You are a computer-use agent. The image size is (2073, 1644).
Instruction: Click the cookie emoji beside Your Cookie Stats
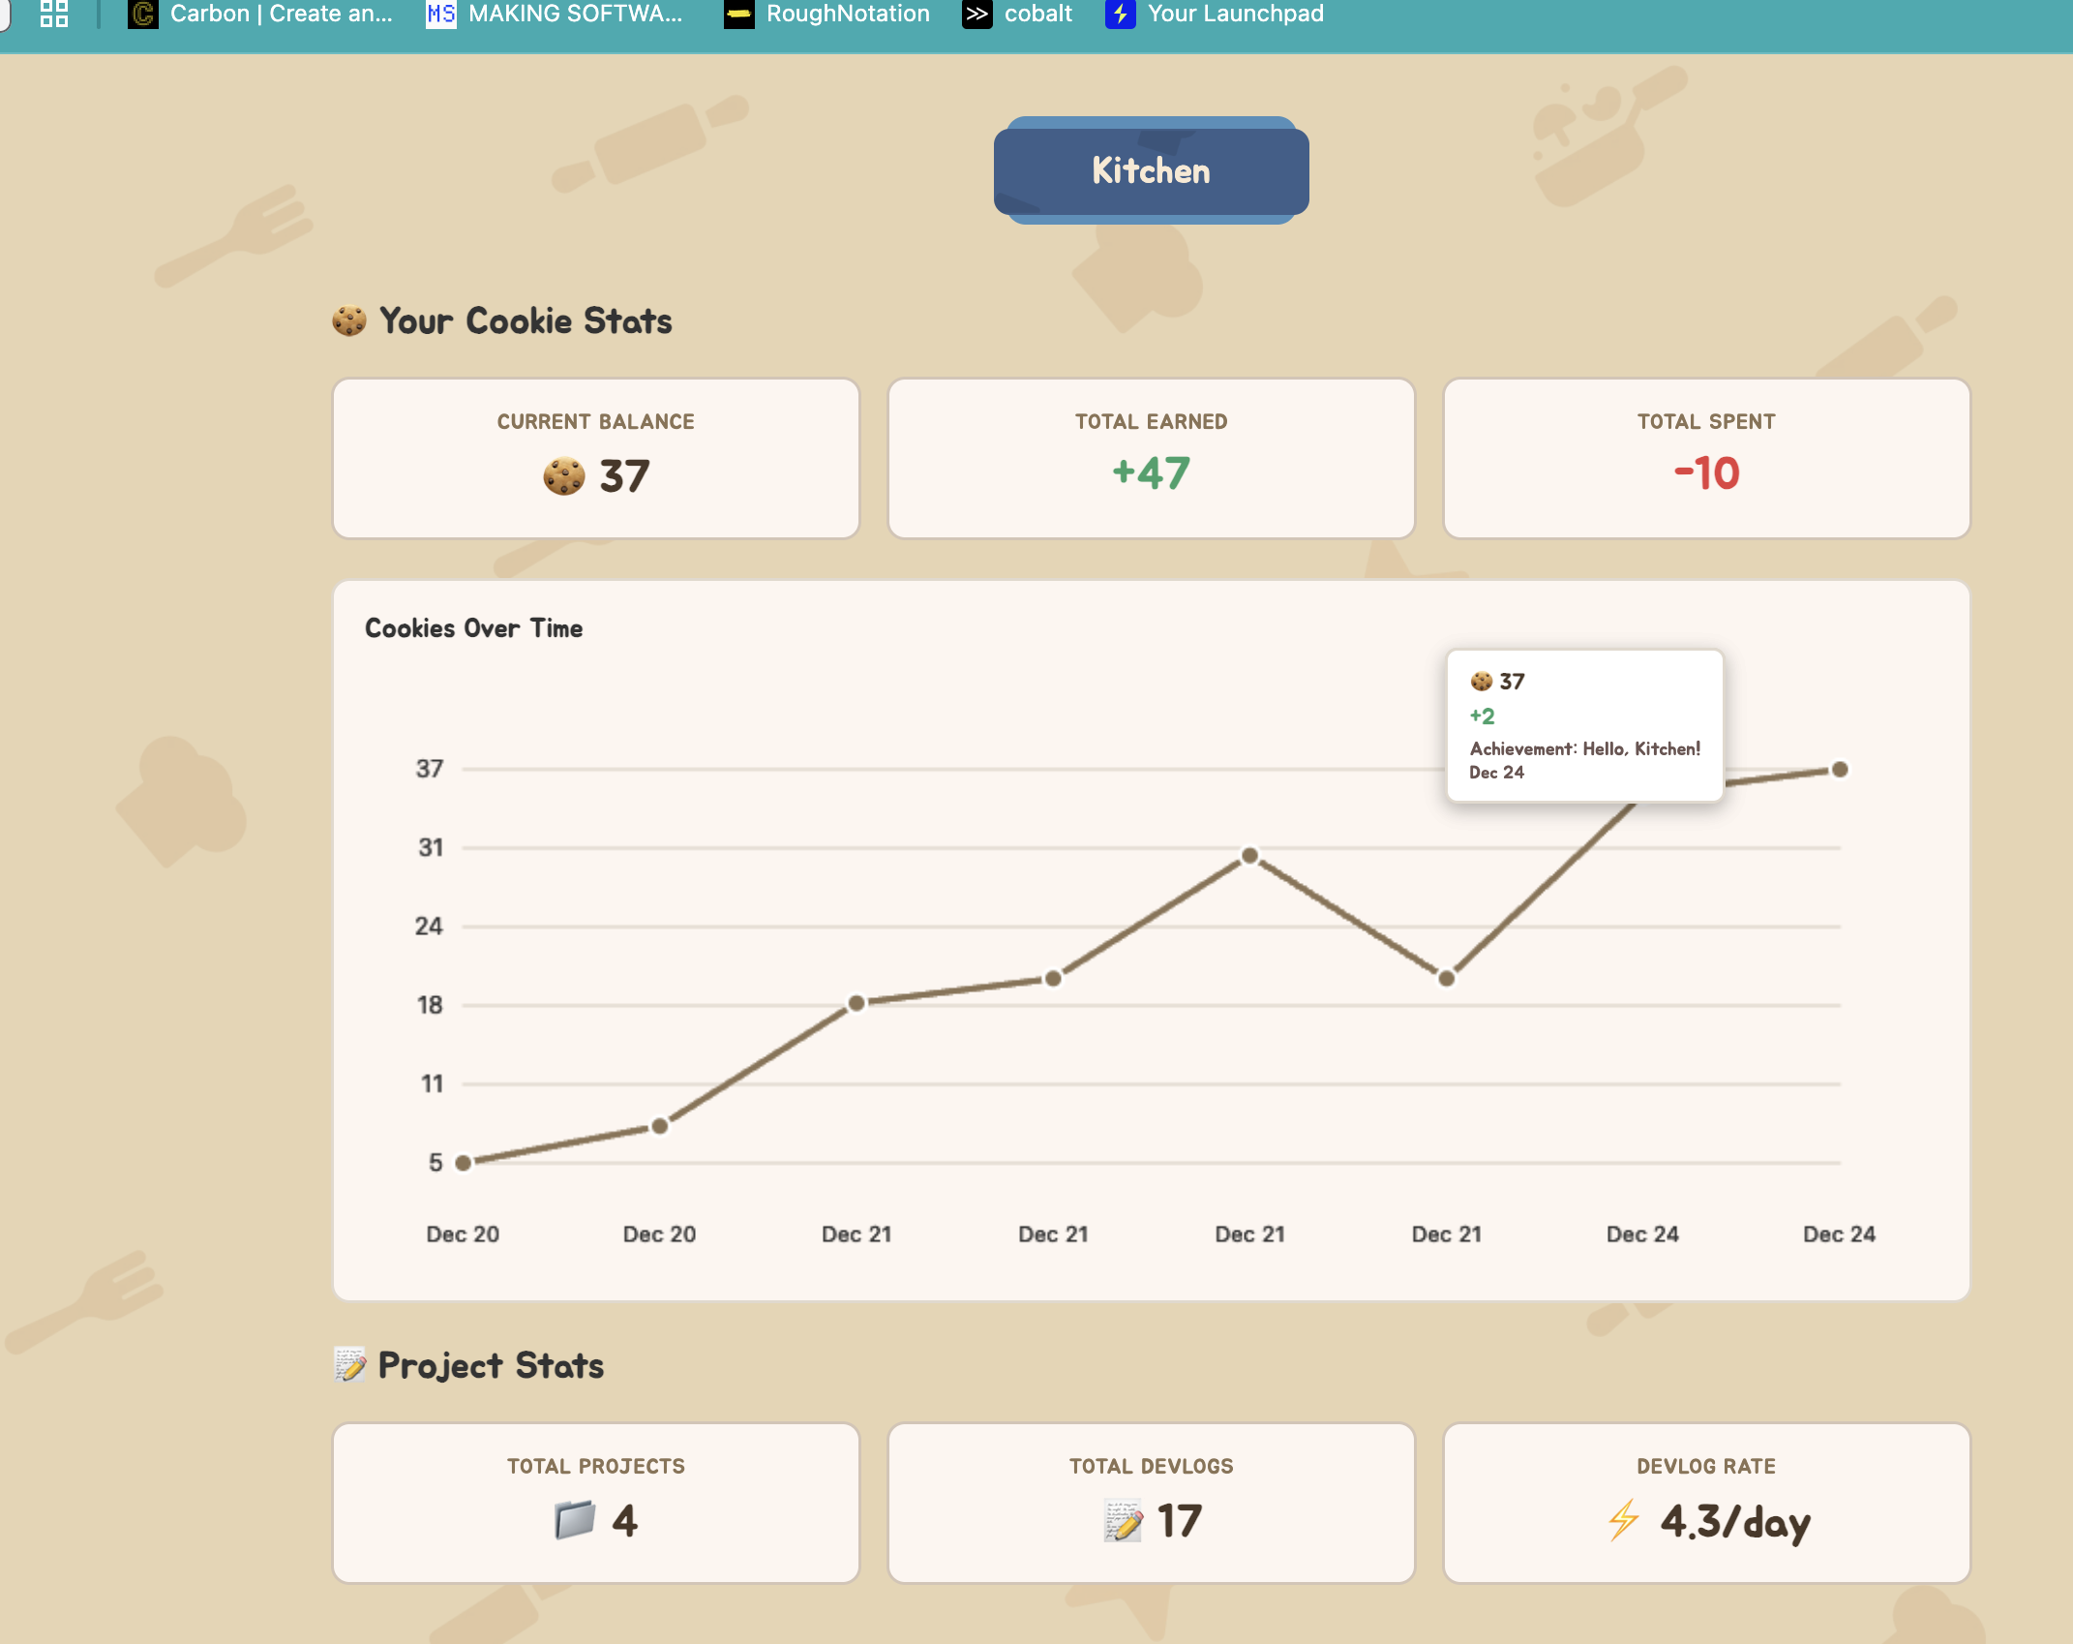pos(349,320)
